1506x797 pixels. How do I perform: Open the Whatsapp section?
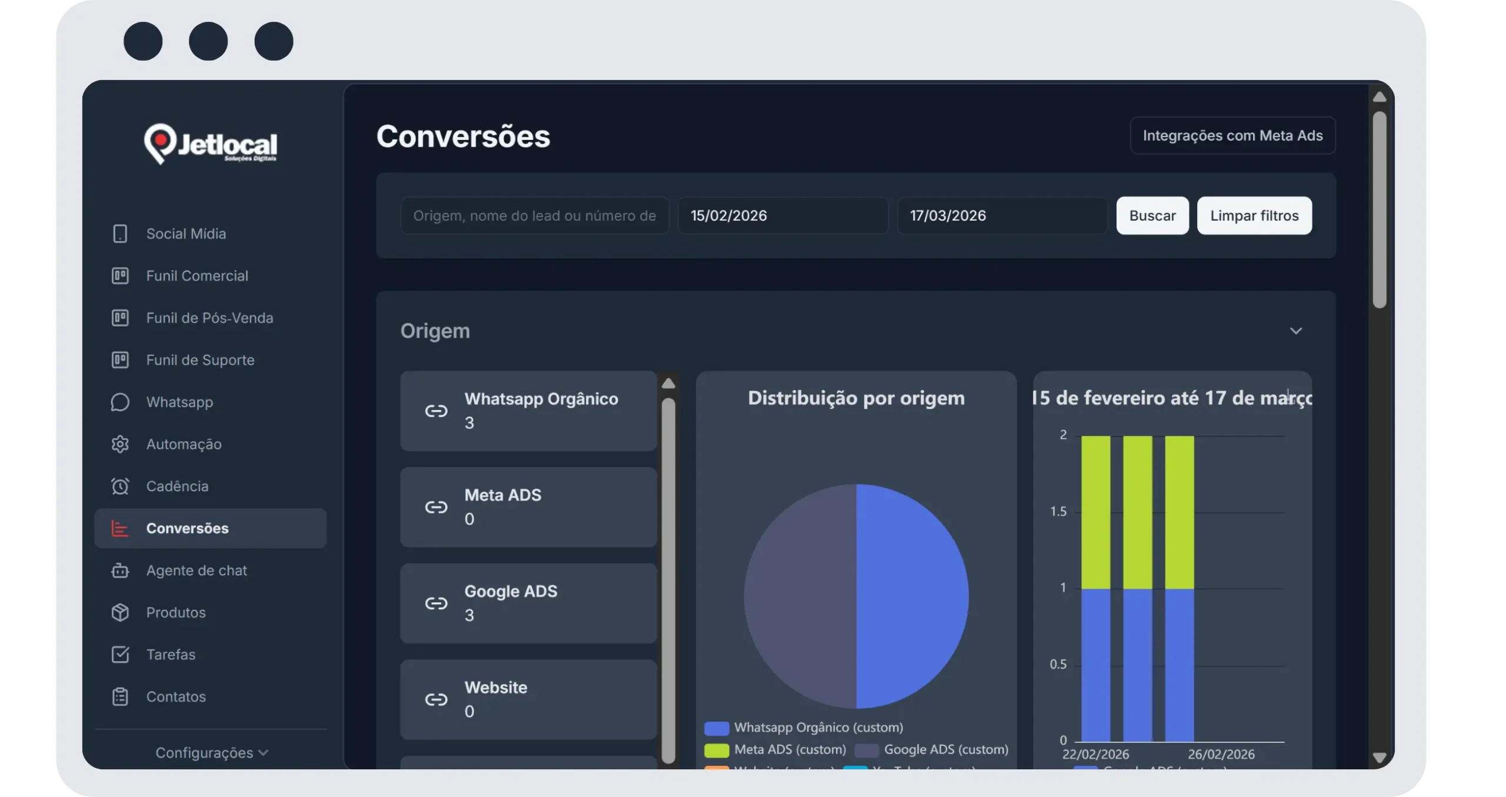(x=211, y=402)
